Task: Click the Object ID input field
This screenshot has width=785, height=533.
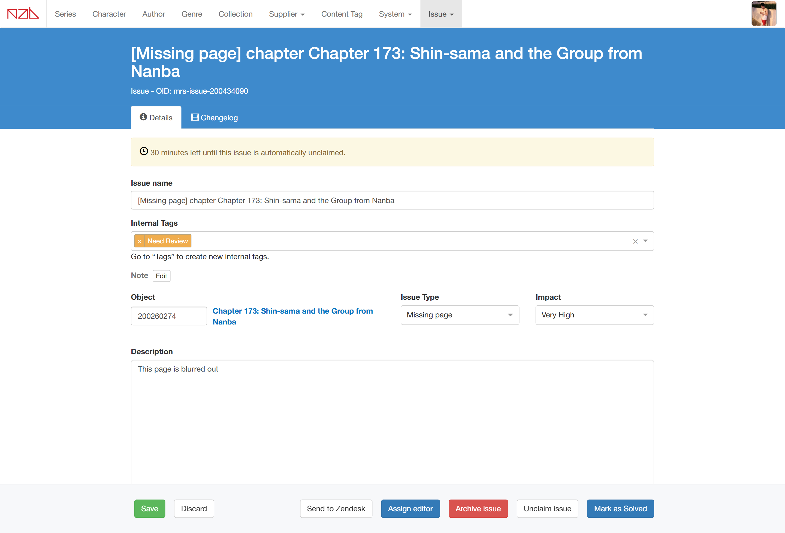Action: [168, 316]
